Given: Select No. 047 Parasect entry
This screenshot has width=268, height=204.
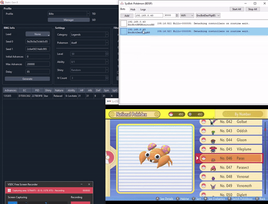Looking at the screenshot, I should 231,167.
